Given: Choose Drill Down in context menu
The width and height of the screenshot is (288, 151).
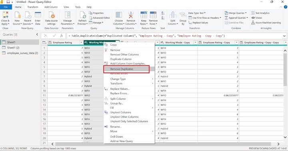Looking at the screenshot, I should pyautogui.click(x=129, y=137).
